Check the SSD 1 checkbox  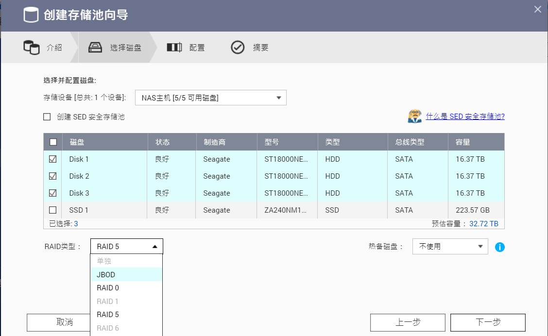click(x=53, y=210)
